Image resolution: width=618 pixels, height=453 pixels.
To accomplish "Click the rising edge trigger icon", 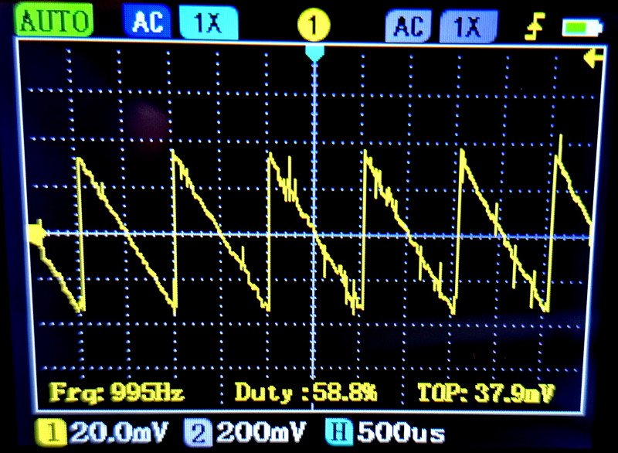I will pos(534,27).
